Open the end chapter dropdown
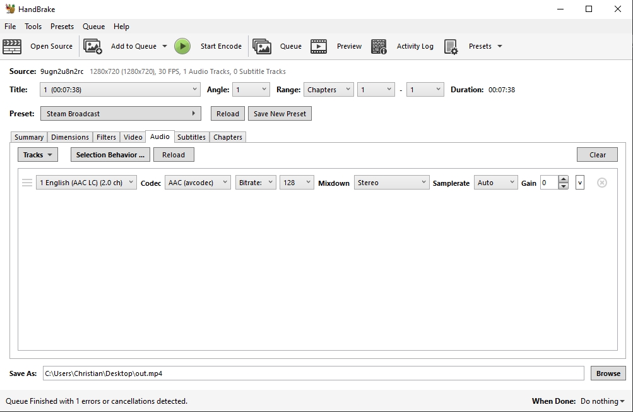Screen dimensions: 633x412 coord(425,90)
